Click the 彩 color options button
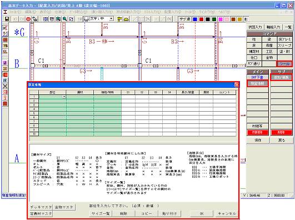Screen dimensions: 295x220 coord(246,19)
